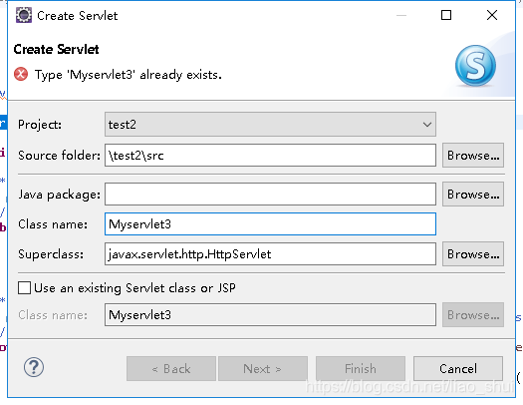
Task: Focus the Java package text field
Action: [270, 194]
